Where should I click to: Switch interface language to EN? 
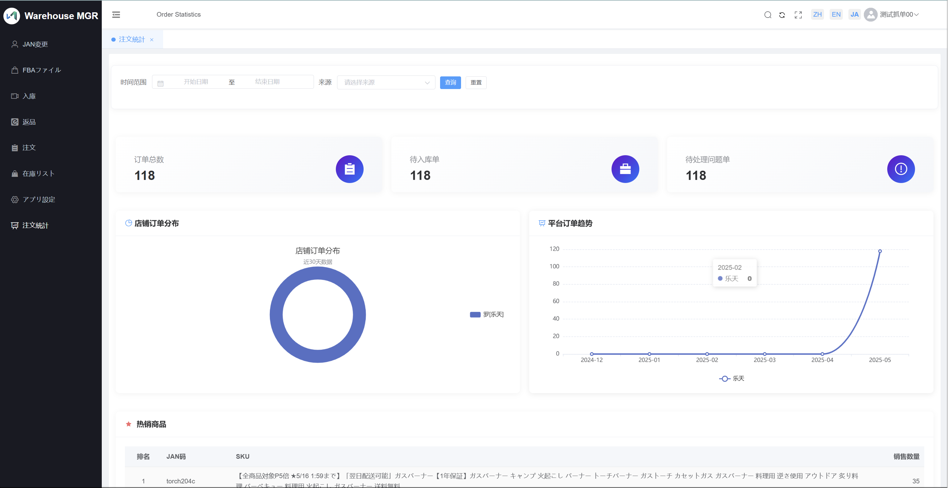coord(836,14)
